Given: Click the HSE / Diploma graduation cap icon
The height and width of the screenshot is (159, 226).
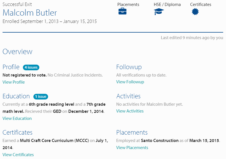Looking at the screenshot, I should [x=159, y=12].
